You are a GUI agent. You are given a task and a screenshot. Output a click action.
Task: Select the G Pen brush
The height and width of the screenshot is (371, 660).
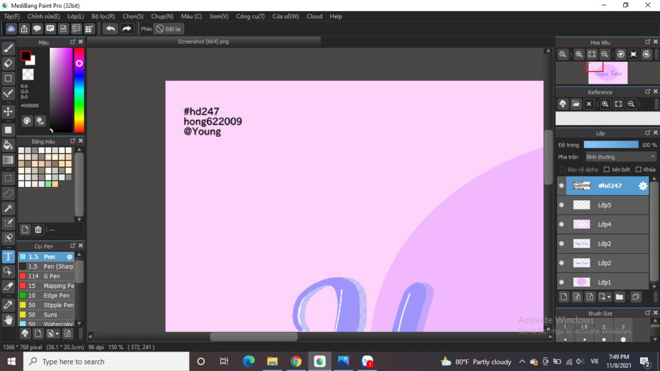[x=46, y=276]
